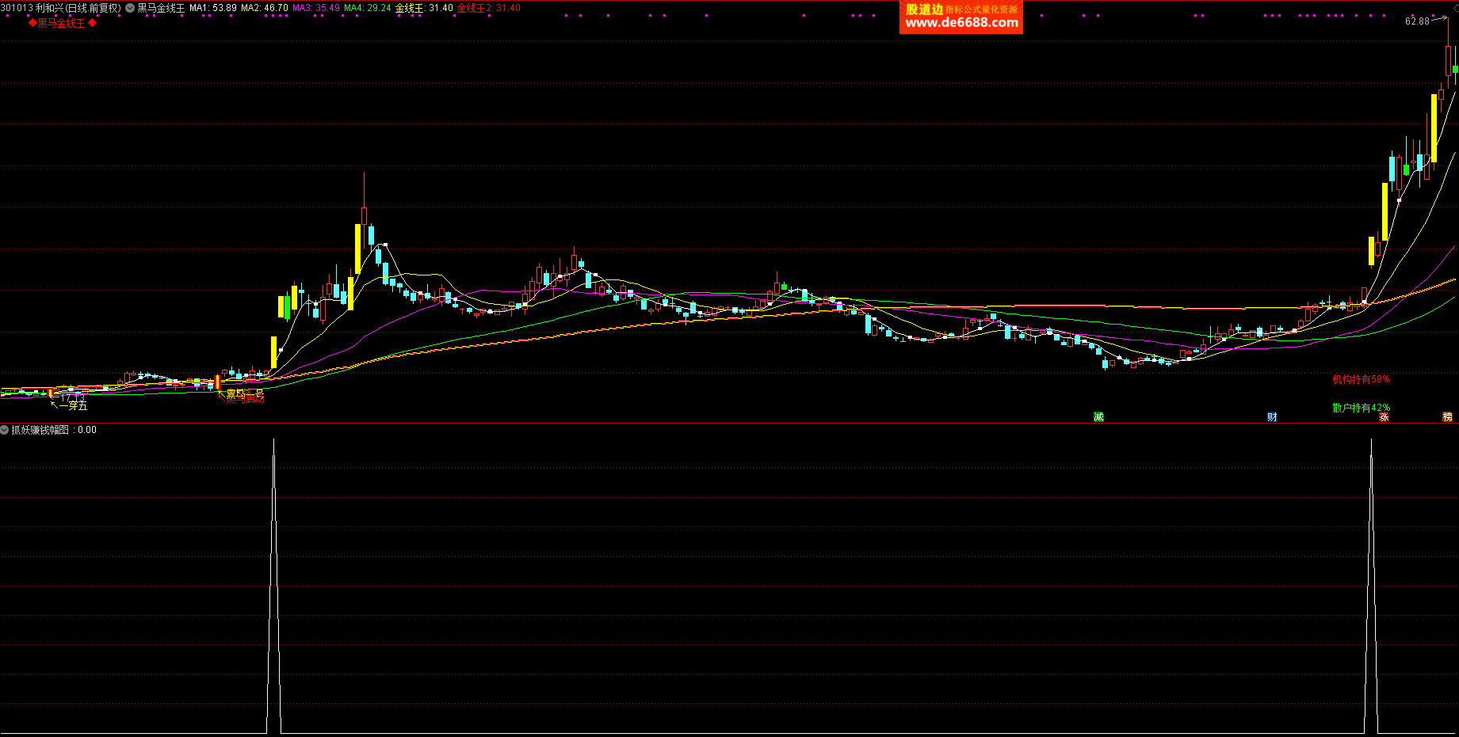Click the MA4: 29.24 green label
Image resolution: width=1459 pixels, height=737 pixels.
tap(368, 8)
